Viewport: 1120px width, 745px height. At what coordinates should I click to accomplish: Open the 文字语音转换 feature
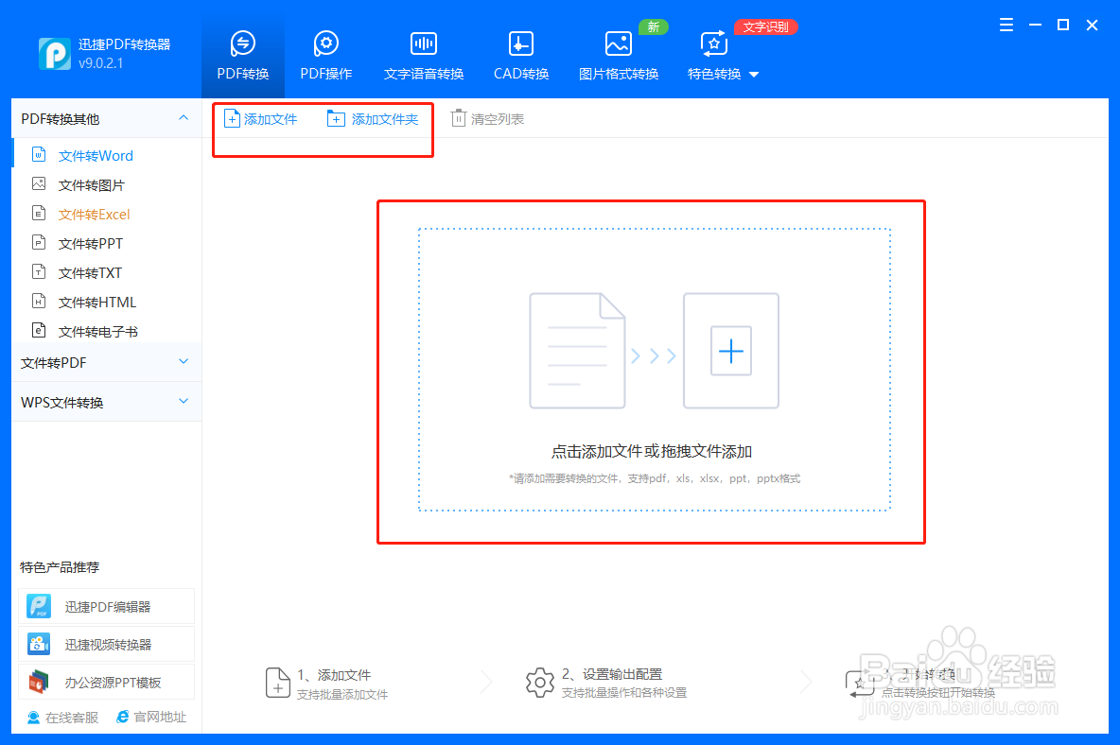coord(423,52)
